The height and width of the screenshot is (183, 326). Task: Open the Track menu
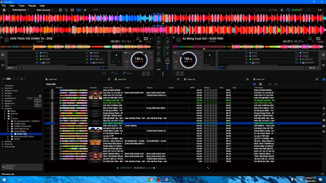(22, 6)
